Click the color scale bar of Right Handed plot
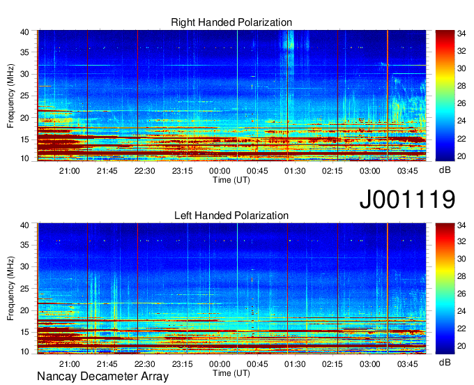 click(x=445, y=96)
